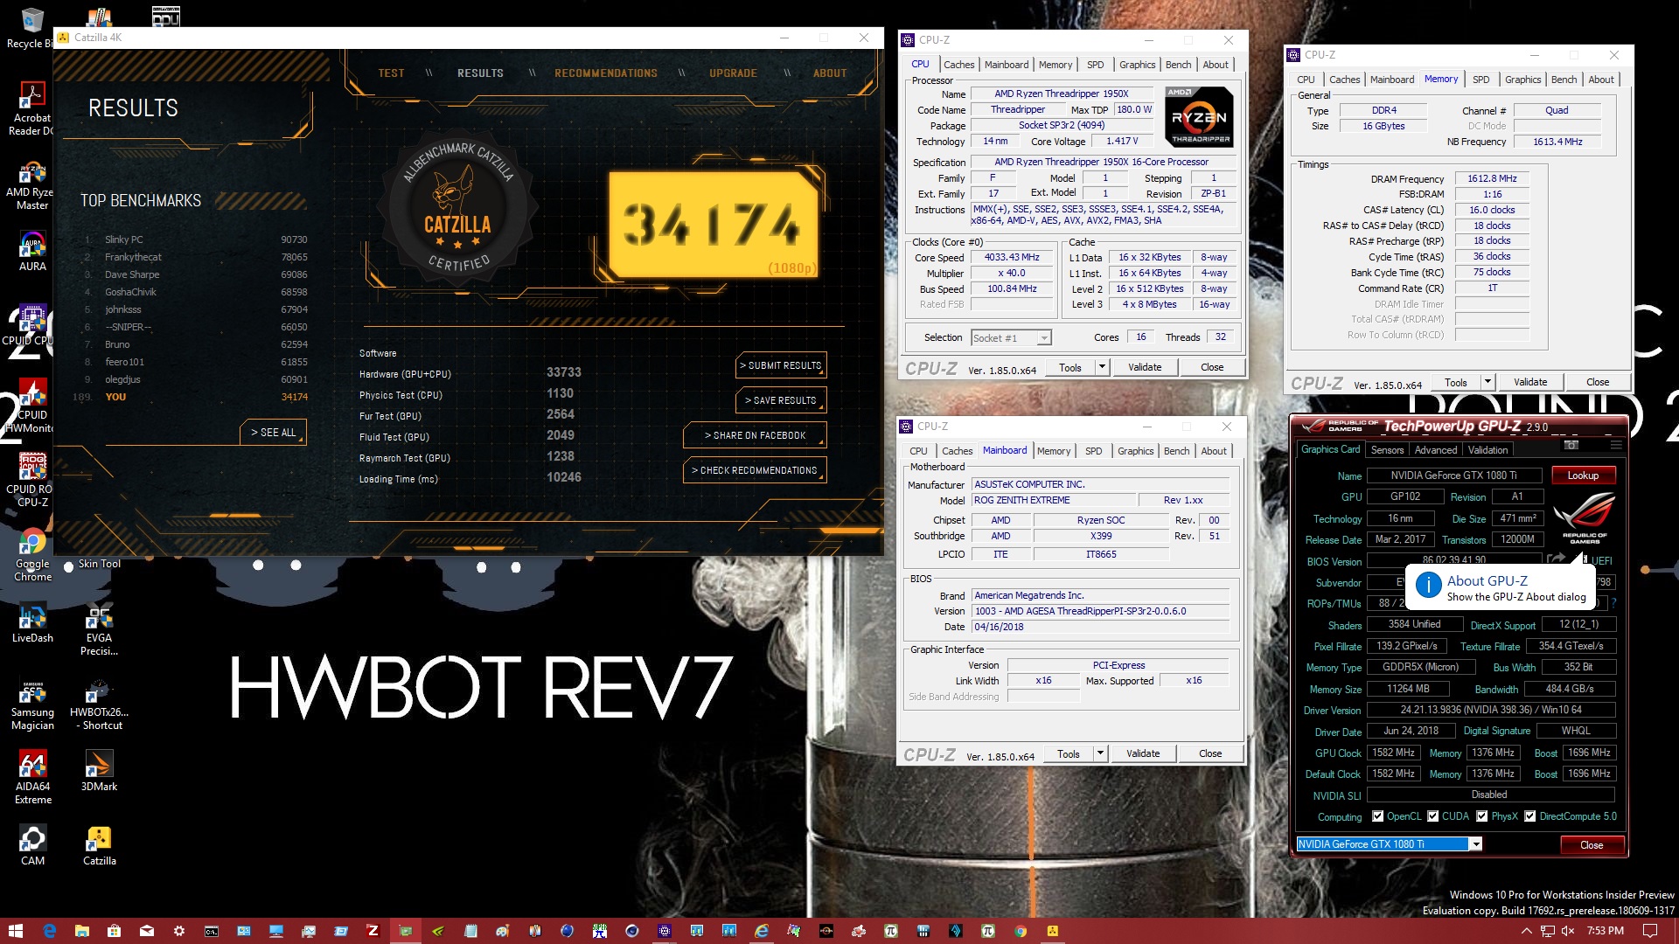The height and width of the screenshot is (944, 1679).
Task: Toggle the DirectCompute 5.0 checkbox
Action: click(1530, 816)
